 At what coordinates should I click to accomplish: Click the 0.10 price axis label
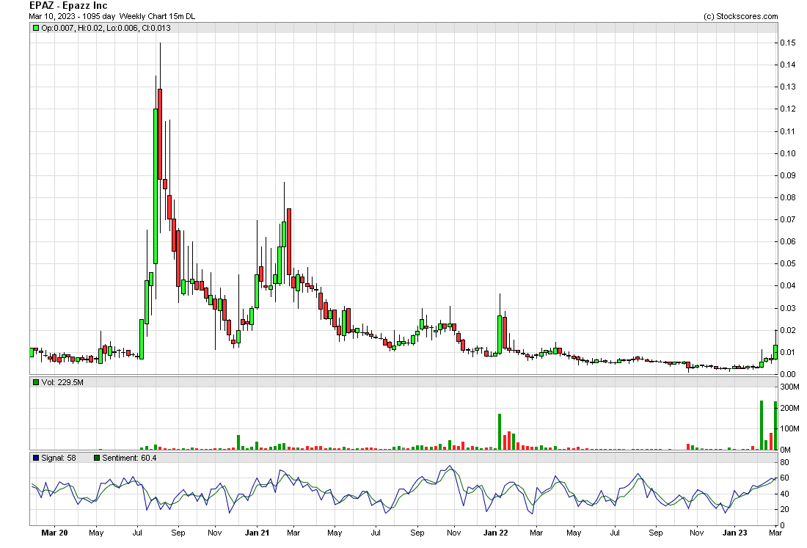787,153
